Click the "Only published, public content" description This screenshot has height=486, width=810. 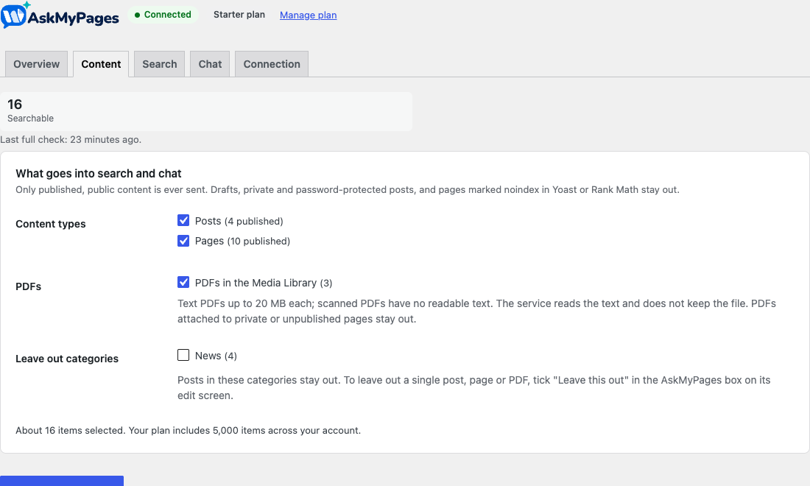click(348, 189)
